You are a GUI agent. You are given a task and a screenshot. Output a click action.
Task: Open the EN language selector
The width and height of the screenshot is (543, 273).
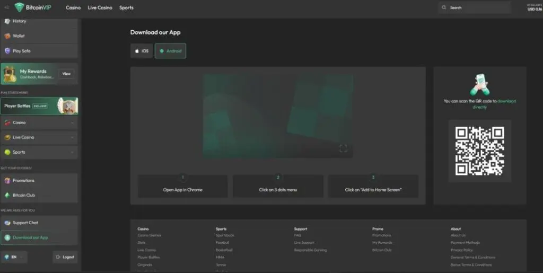[x=14, y=257]
